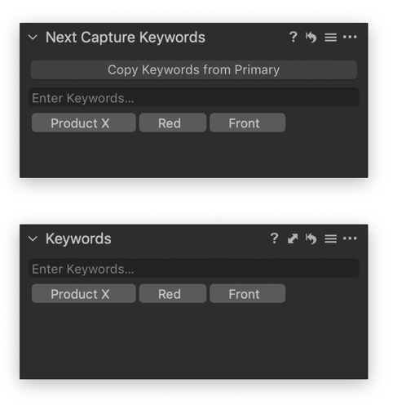393x419 pixels.
Task: Select Product X tag in Keywords panel
Action: click(x=84, y=293)
